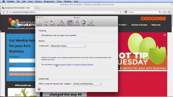The image size is (173, 97).
Task: Click clear your recent history link
Action: (x=63, y=65)
